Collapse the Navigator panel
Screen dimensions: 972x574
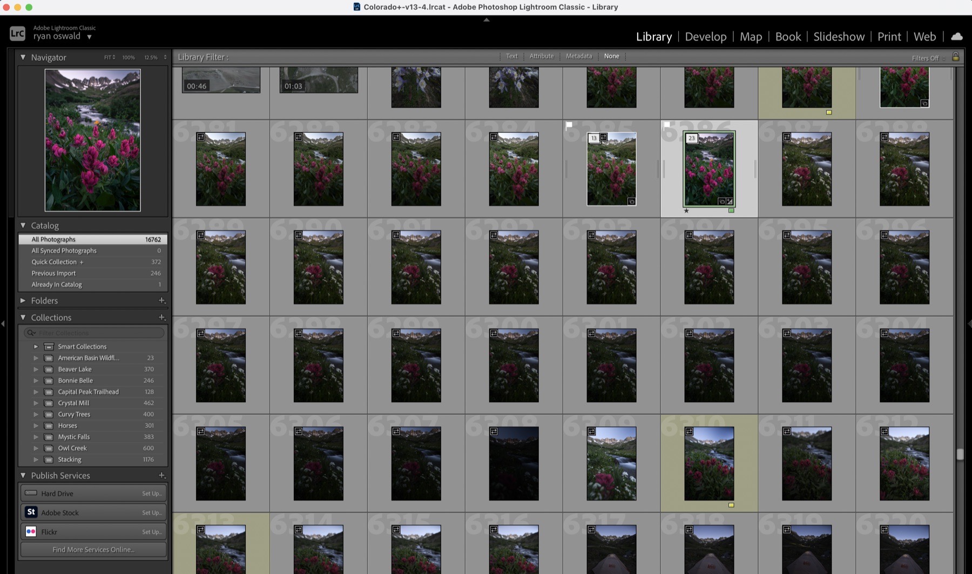coord(23,57)
